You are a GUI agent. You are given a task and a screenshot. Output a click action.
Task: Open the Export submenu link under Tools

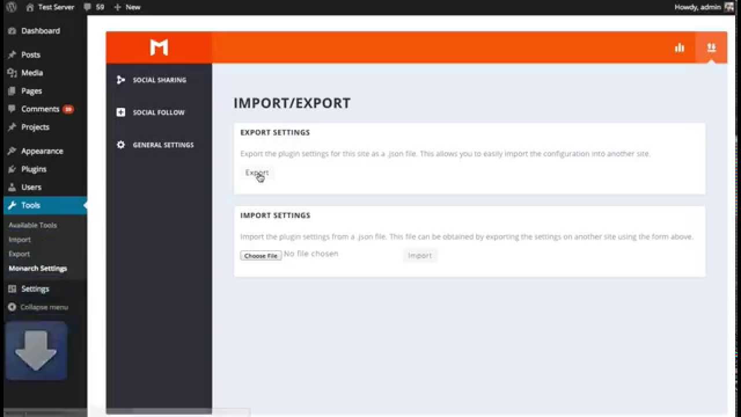19,254
